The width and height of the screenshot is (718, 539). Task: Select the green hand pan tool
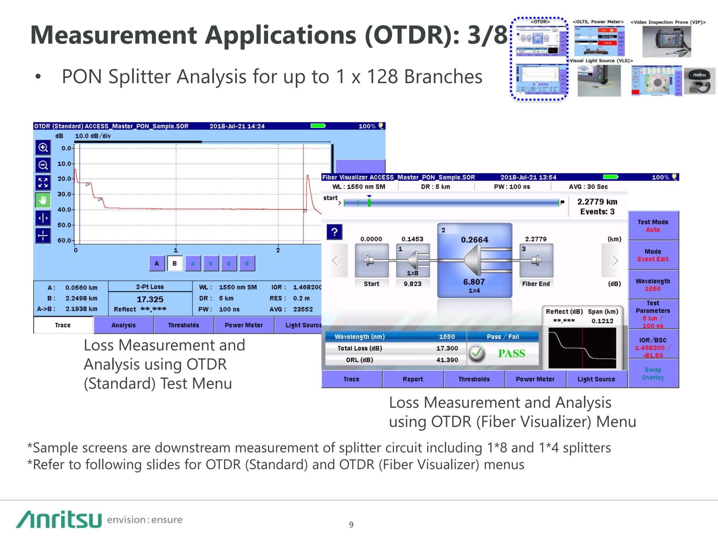(x=43, y=200)
